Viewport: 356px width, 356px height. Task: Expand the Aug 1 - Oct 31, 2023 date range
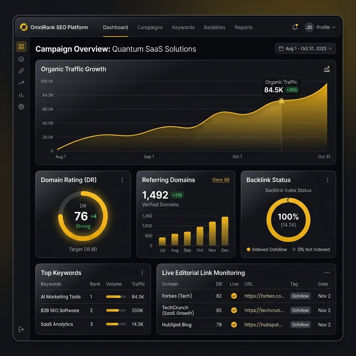305,49
